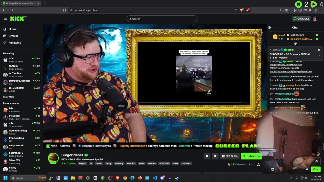Screen dimensions: 324x182
Task: Open the user profile avatar menu
Action: click(315, 19)
